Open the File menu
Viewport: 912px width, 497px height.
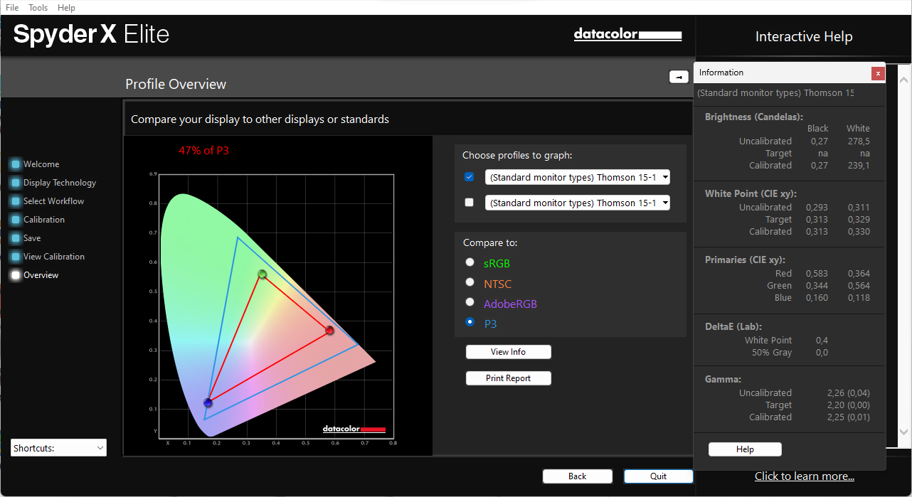point(12,7)
